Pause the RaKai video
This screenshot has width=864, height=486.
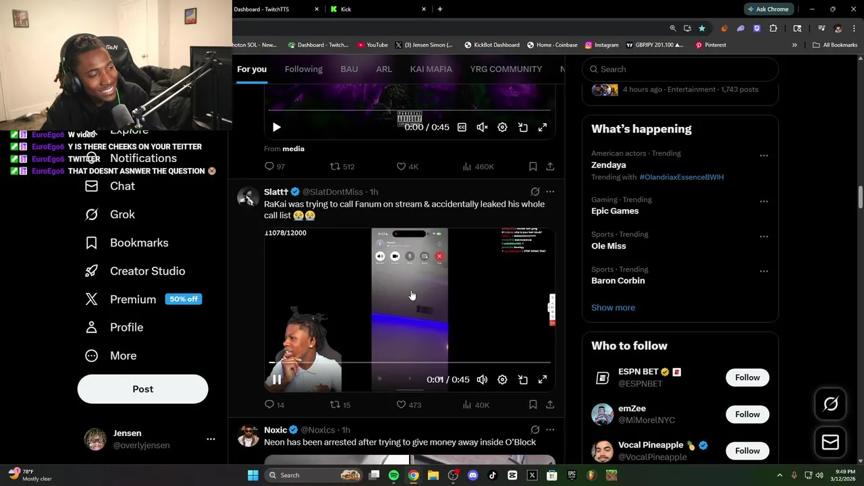pos(277,379)
